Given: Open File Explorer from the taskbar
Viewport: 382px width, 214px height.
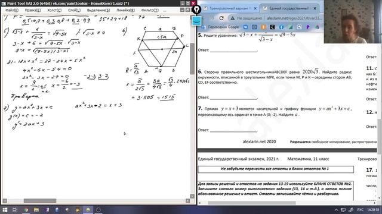Looking at the screenshot, I should point(36,210).
